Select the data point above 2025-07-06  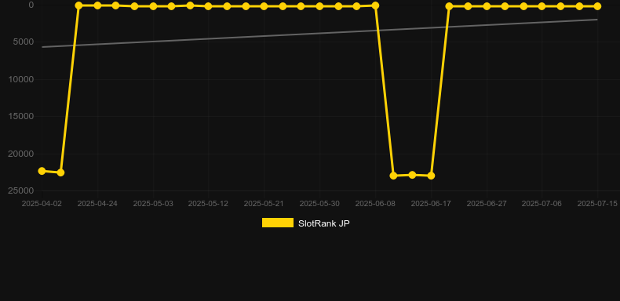[x=542, y=6]
